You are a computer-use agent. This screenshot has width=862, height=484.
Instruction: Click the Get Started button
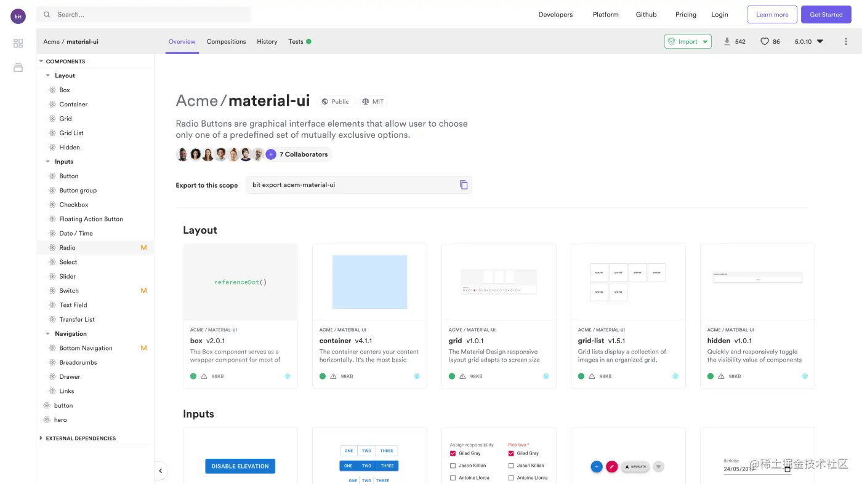[826, 14]
